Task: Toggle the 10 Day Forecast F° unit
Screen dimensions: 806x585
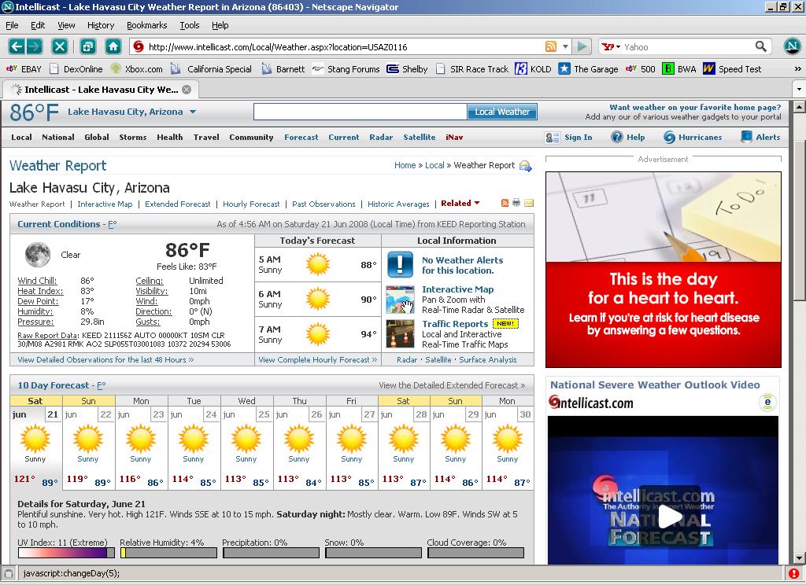Action: (100, 385)
